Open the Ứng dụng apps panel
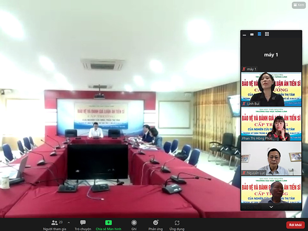308x231 pixels. click(177, 225)
